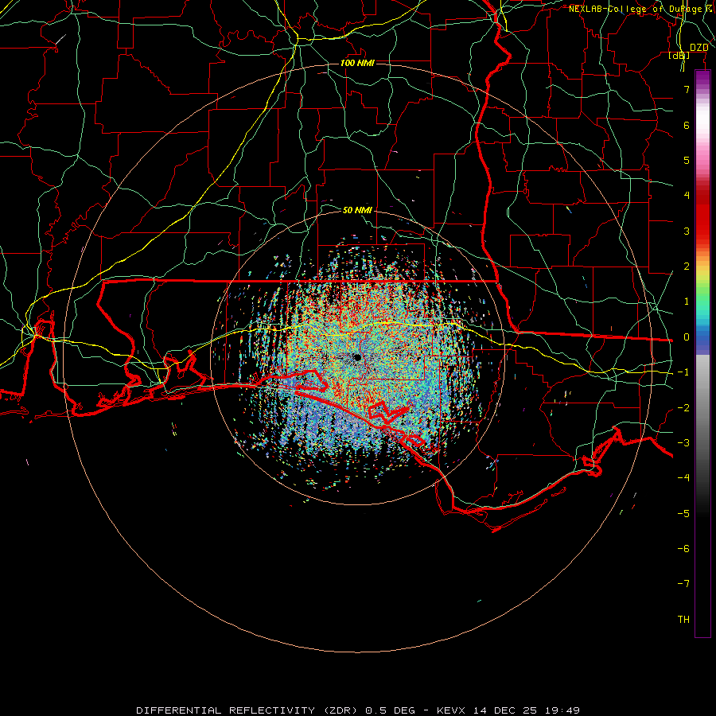The image size is (716, 716).
Task: Click the -3 value on color scale
Action: (x=683, y=443)
